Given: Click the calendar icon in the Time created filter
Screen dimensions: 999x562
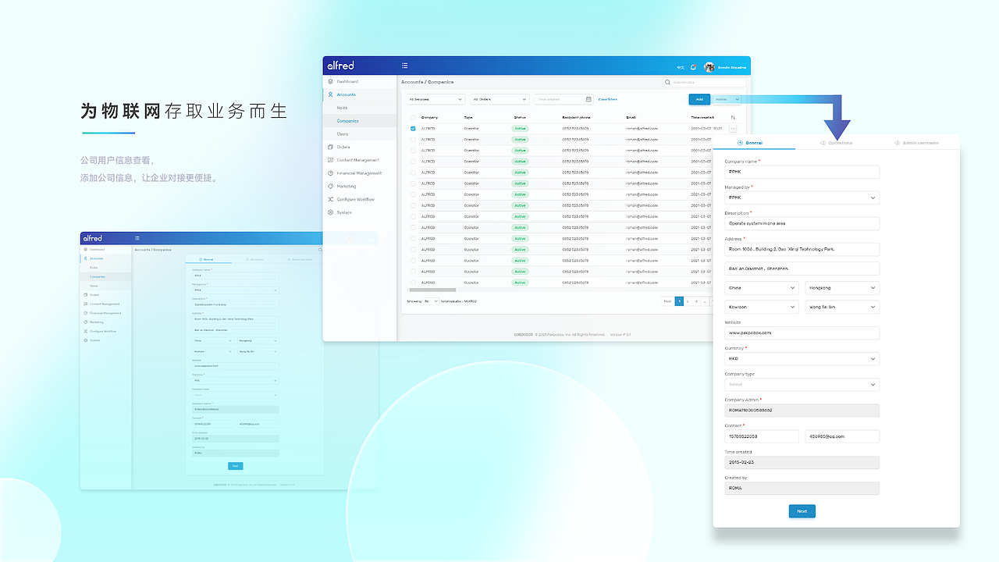Looking at the screenshot, I should click(588, 99).
